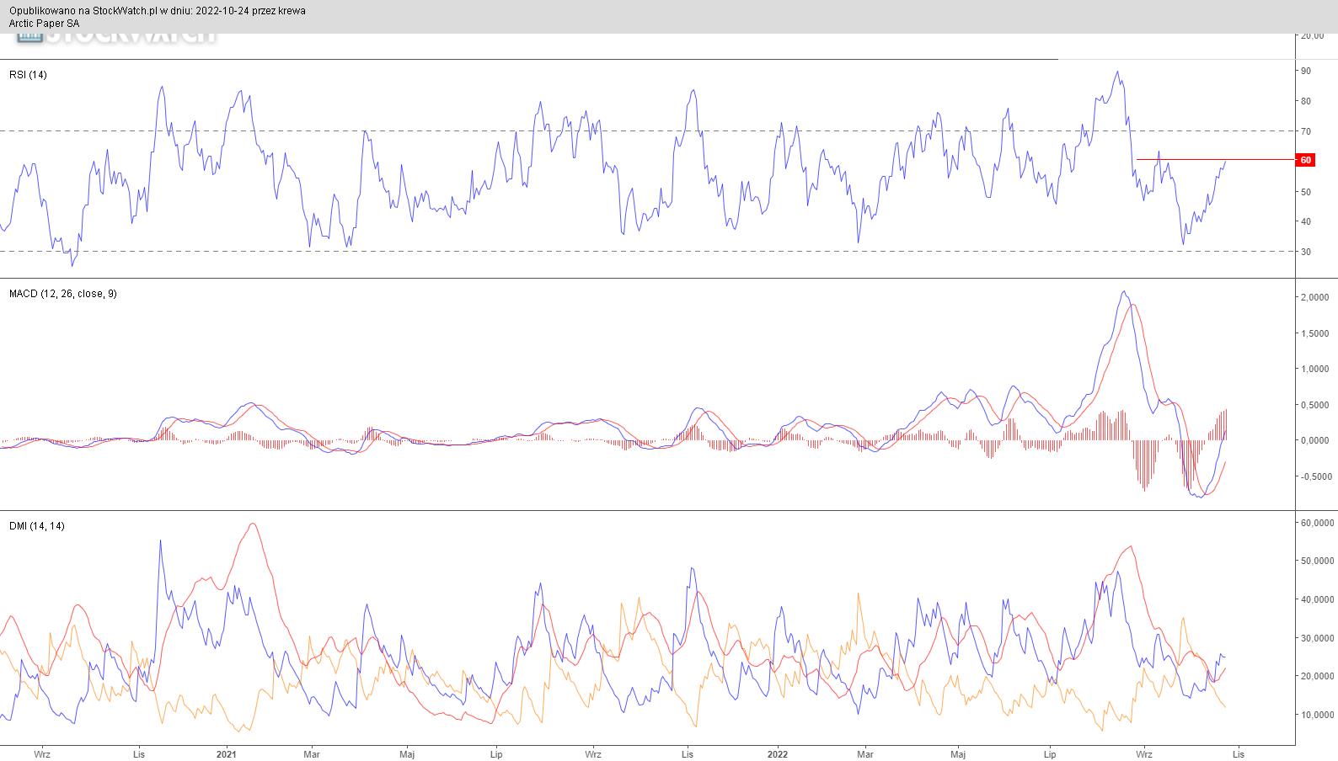
Task: Click the 20,0000 DMI scale value
Action: click(1317, 676)
